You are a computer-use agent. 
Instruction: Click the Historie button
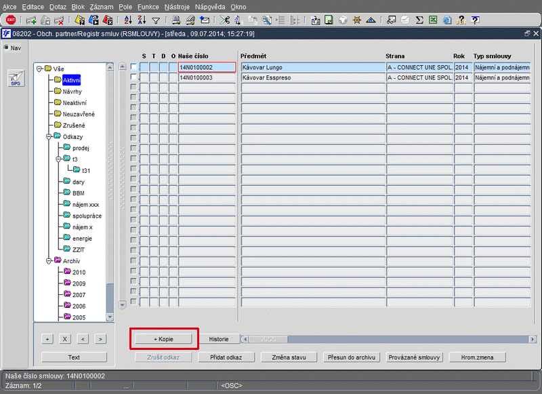pyautogui.click(x=218, y=339)
